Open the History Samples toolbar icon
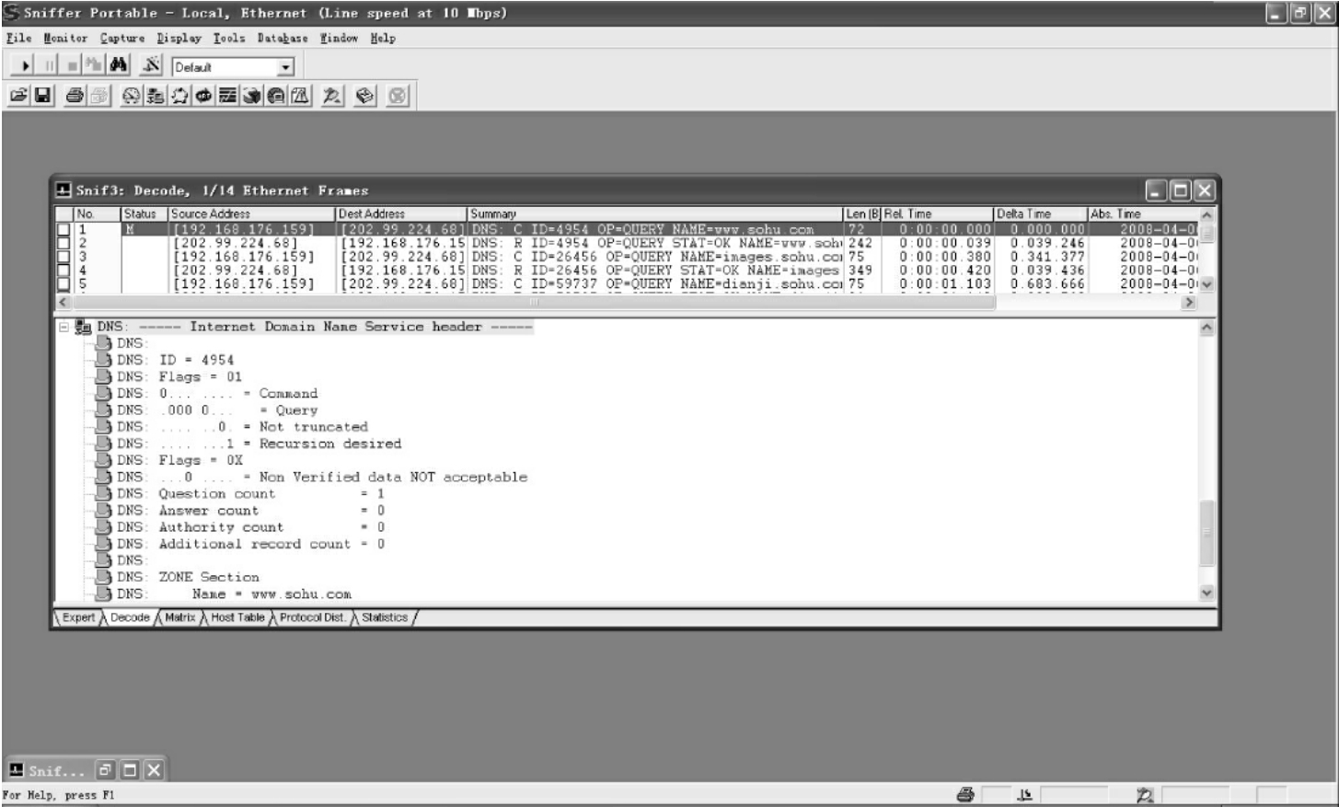This screenshot has width=1339, height=807. click(227, 96)
